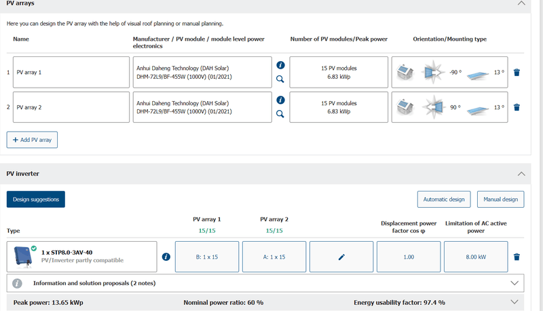This screenshot has height=311, width=543.
Task: Click Add PV array button
Action: [32, 140]
